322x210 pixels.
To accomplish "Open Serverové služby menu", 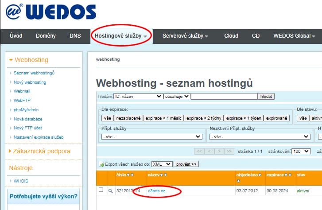I will click(185, 36).
